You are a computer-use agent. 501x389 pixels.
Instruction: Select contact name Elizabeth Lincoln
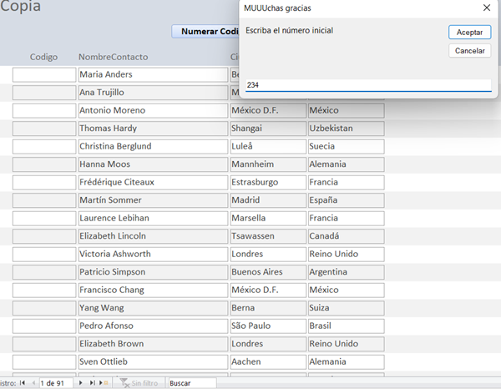click(x=153, y=236)
